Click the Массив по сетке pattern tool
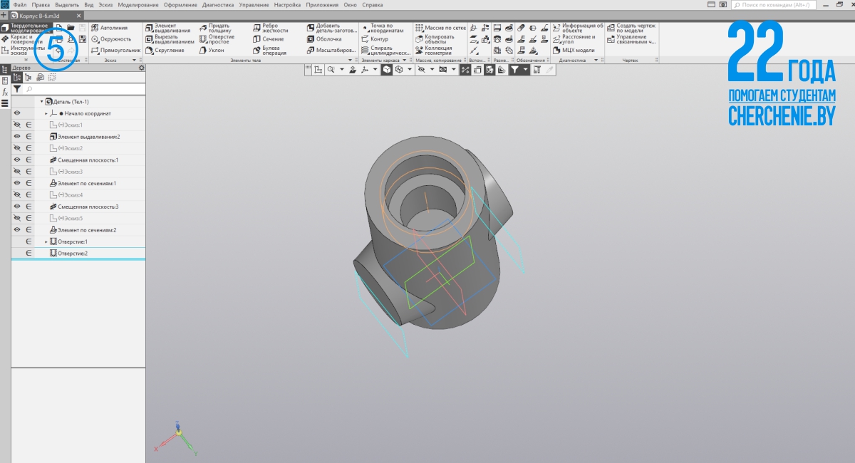855x463 pixels. [440, 28]
